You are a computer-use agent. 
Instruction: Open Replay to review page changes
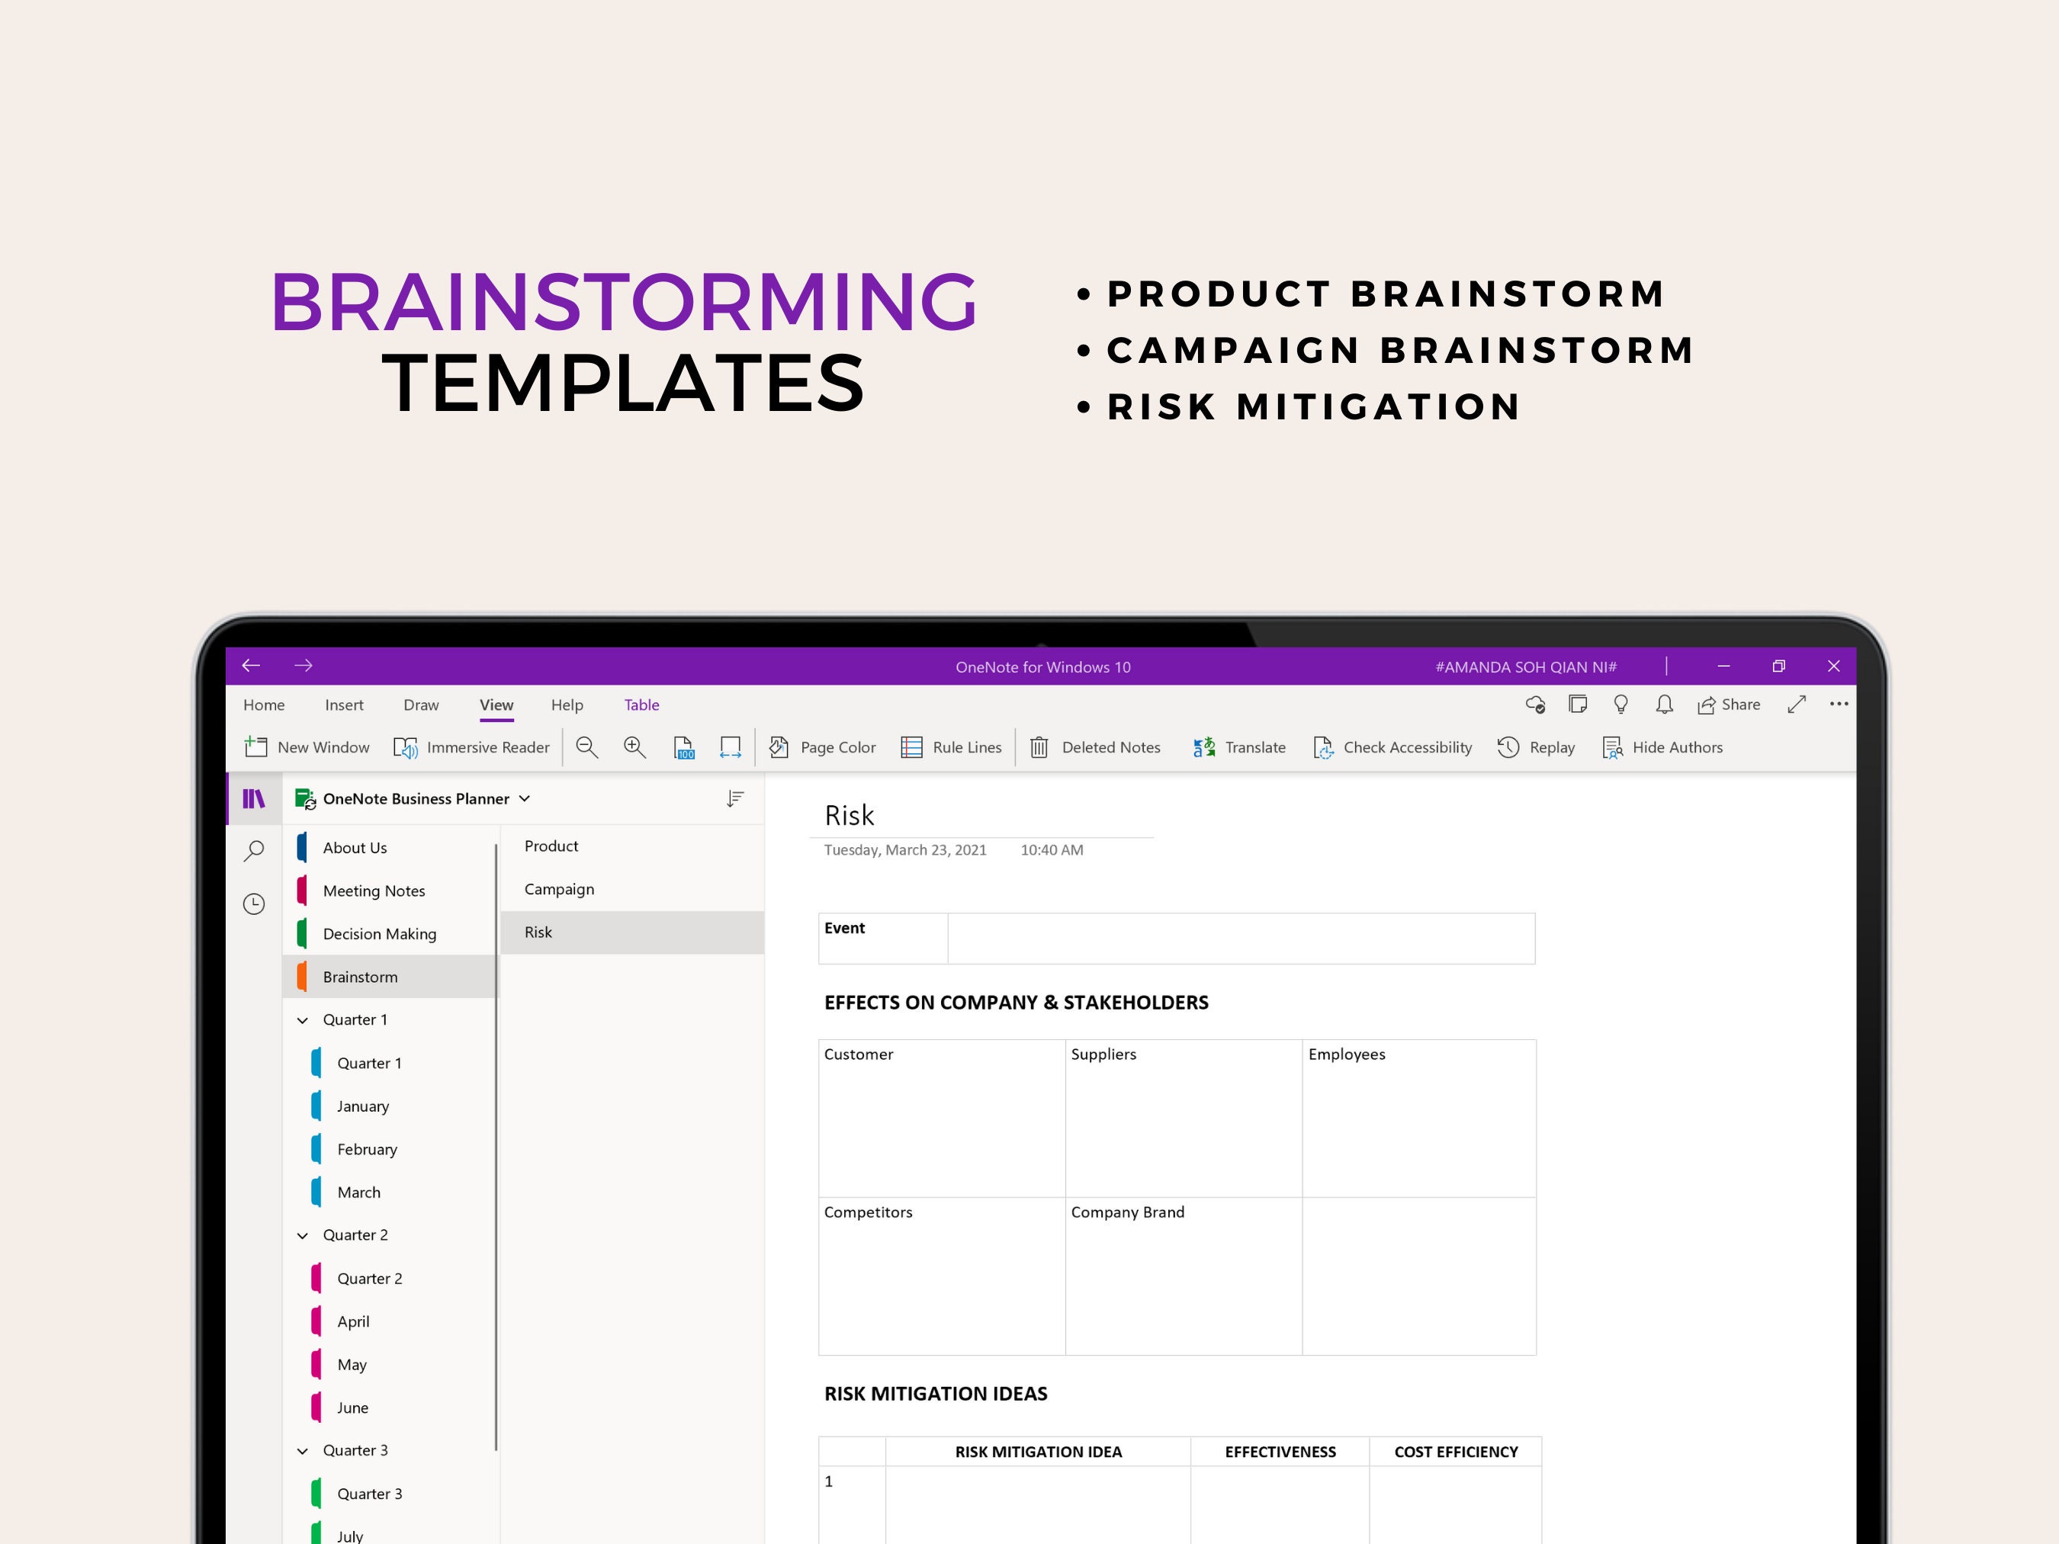(x=1535, y=747)
